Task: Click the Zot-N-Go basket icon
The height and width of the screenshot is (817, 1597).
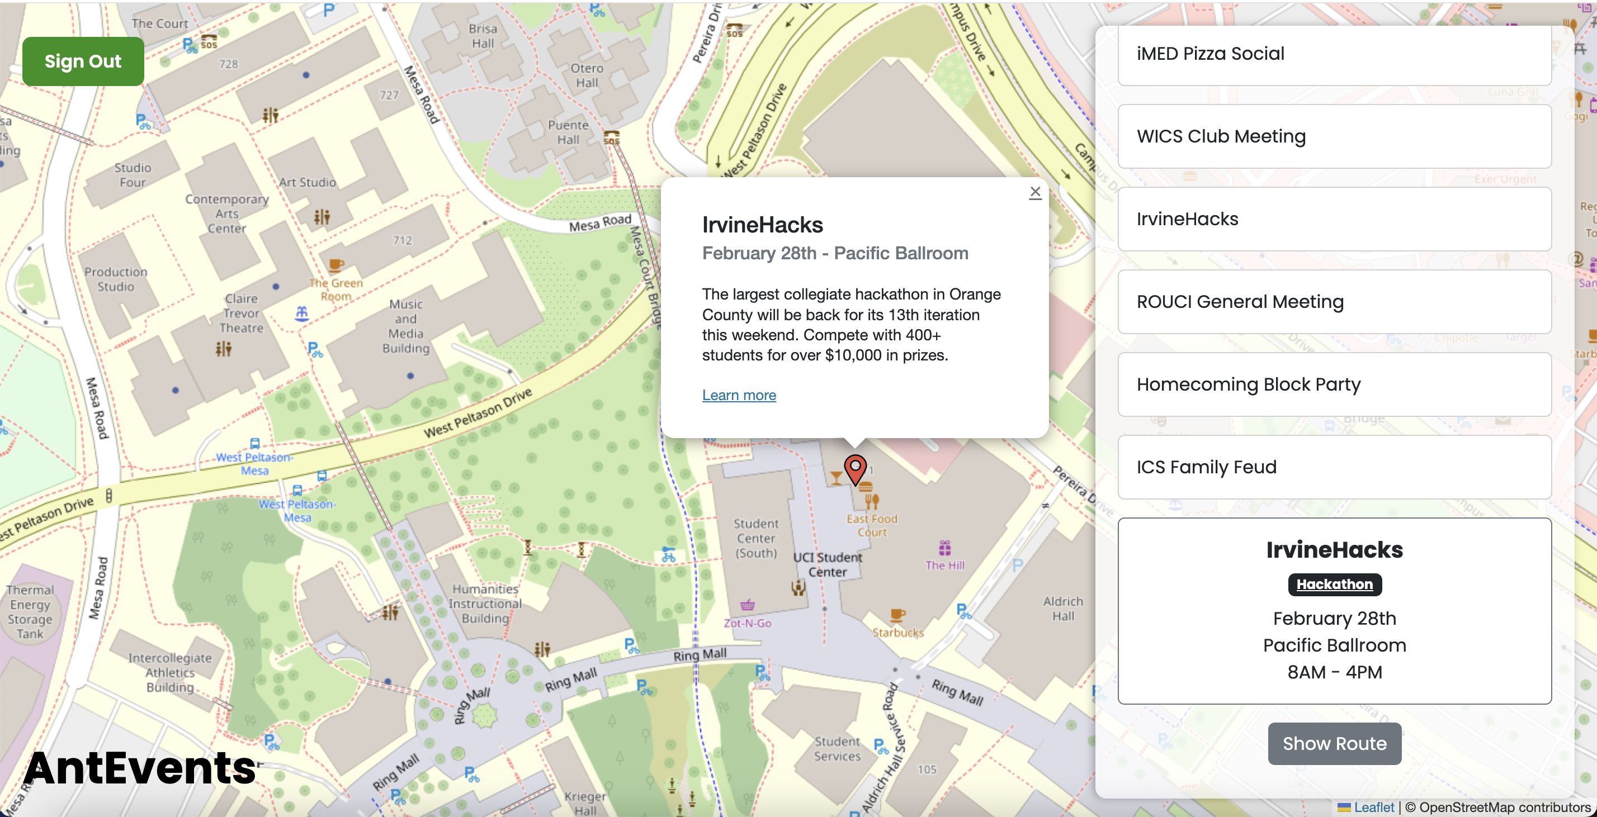Action: click(x=747, y=605)
